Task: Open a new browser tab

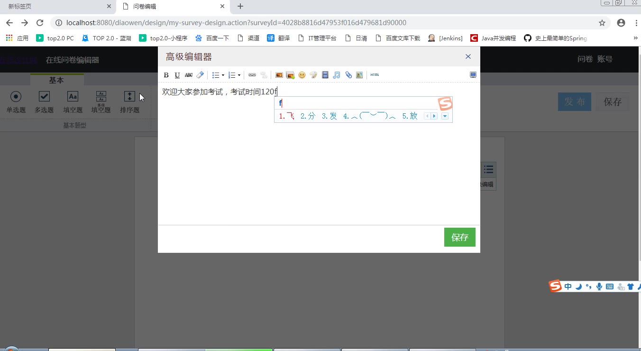Action: point(240,7)
